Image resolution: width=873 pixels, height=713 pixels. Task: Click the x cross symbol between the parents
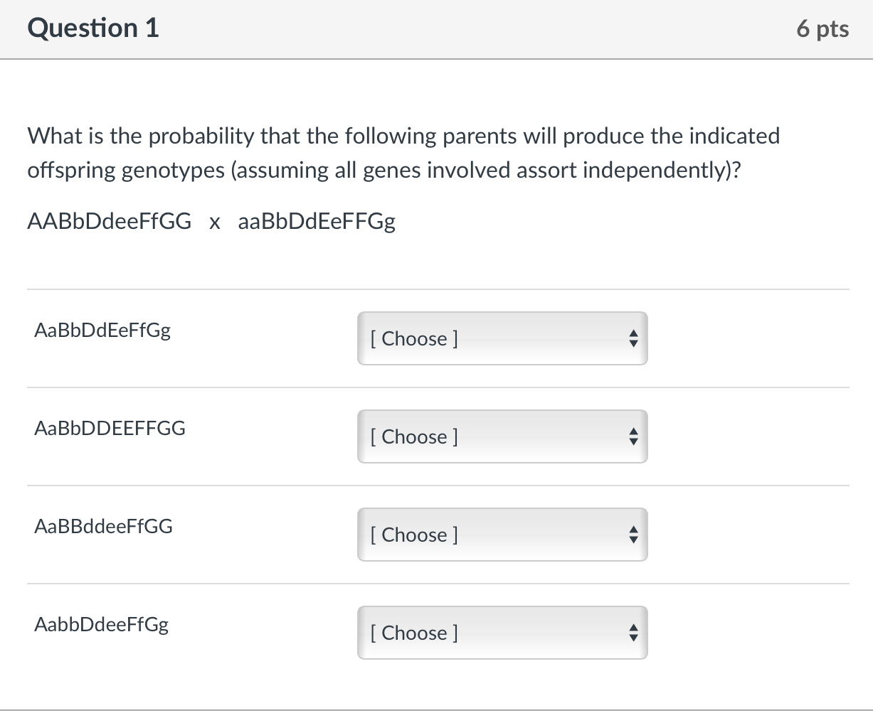coord(214,223)
